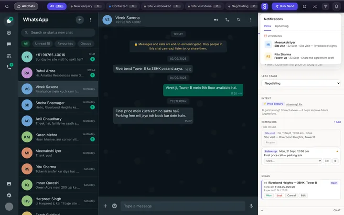This screenshot has width=344, height=215.
Task: Delete Follow-up reminder trash icon
Action: point(335,161)
